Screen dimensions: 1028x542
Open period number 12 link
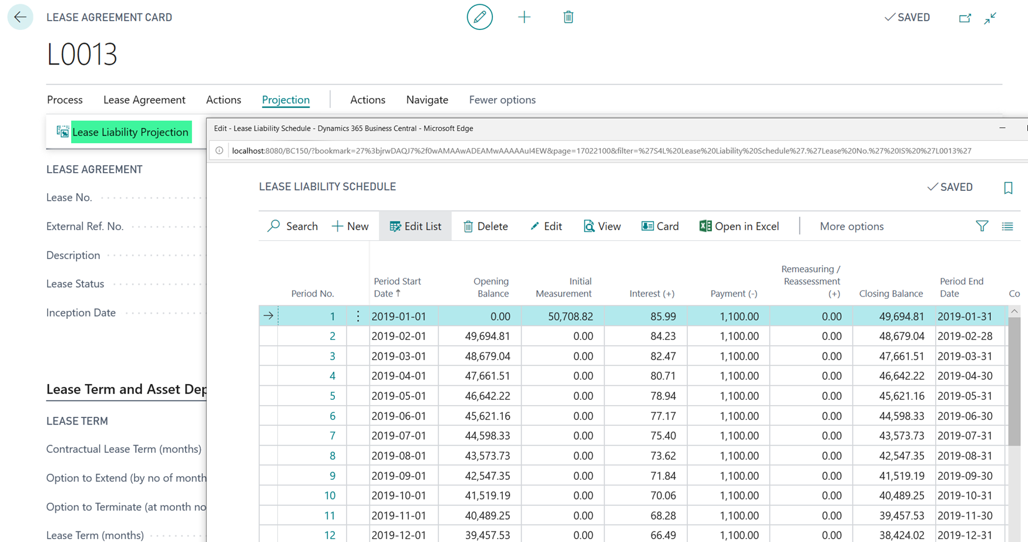point(330,535)
